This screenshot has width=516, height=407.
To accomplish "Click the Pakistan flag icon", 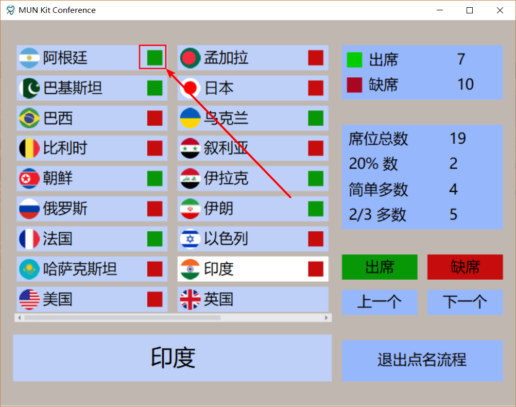I will 29,88.
